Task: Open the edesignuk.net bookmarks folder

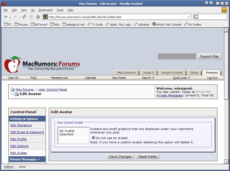Action: (x=74, y=25)
